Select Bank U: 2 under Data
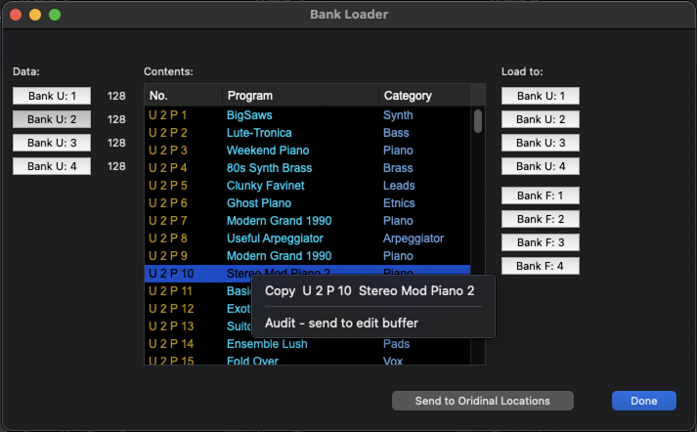This screenshot has width=697, height=432. (52, 119)
